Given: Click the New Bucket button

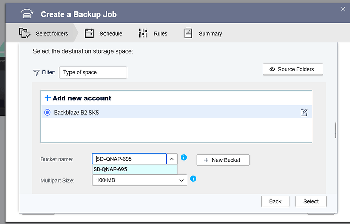Looking at the screenshot, I should [x=223, y=160].
